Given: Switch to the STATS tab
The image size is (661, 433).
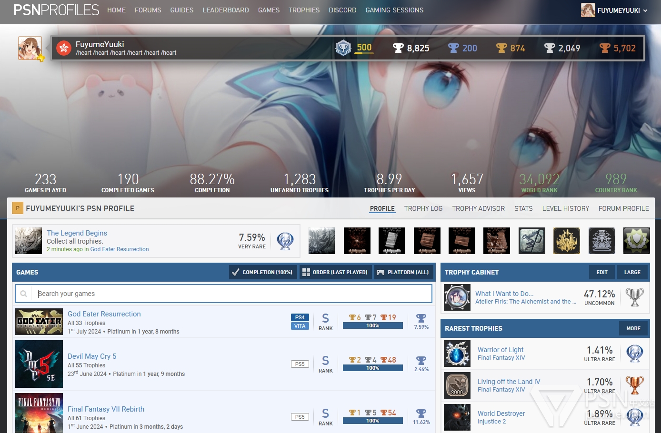Looking at the screenshot, I should pyautogui.click(x=523, y=208).
